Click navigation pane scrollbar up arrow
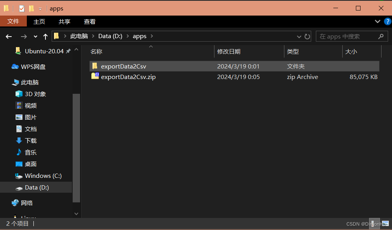 point(77,49)
